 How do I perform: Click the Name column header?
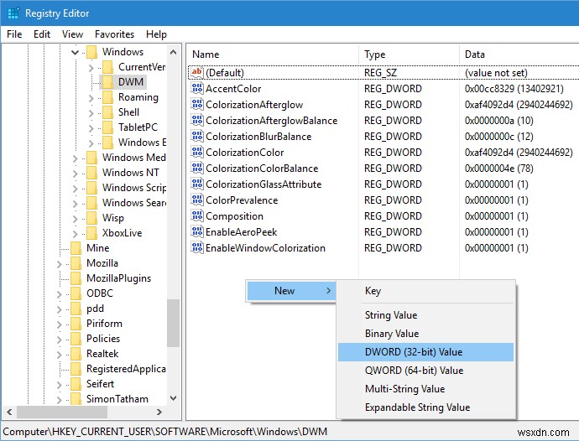(x=273, y=54)
